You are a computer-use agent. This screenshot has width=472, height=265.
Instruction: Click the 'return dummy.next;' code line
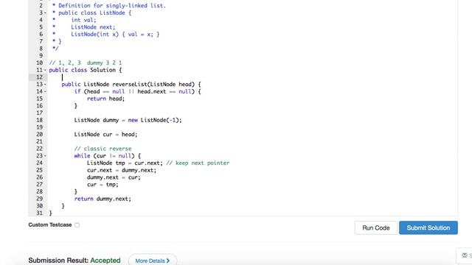[103, 199]
